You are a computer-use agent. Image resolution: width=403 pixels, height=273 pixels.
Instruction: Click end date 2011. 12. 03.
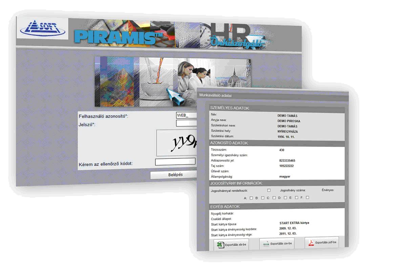click(288, 234)
